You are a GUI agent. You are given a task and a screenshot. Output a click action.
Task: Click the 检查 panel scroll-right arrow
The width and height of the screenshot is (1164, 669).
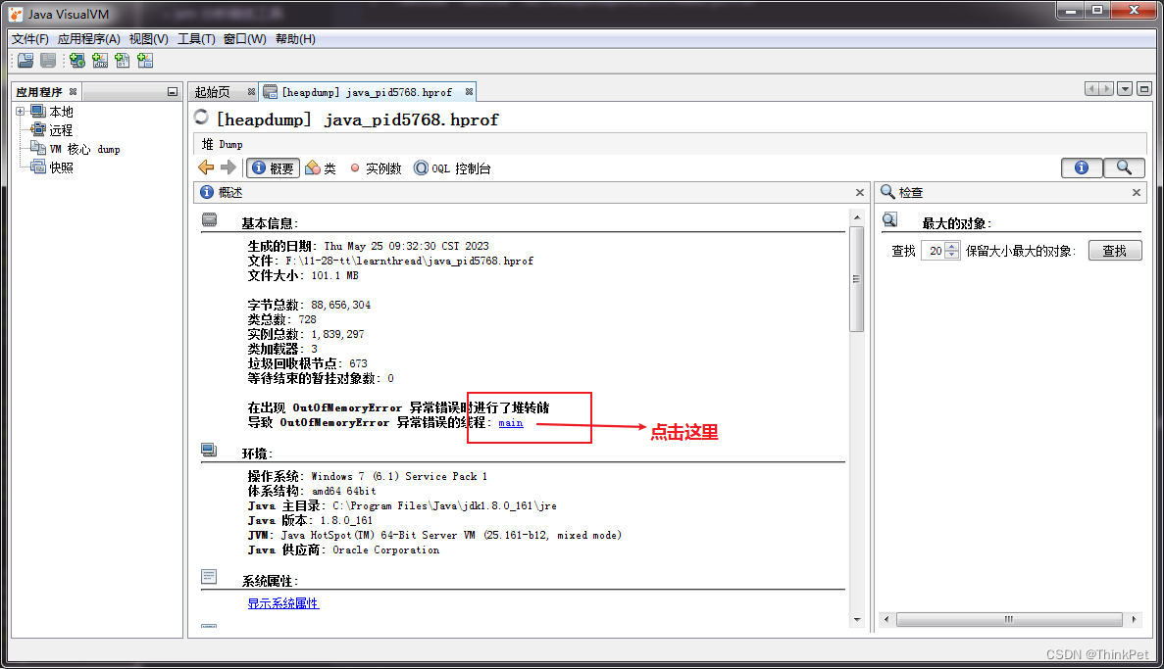click(1134, 619)
